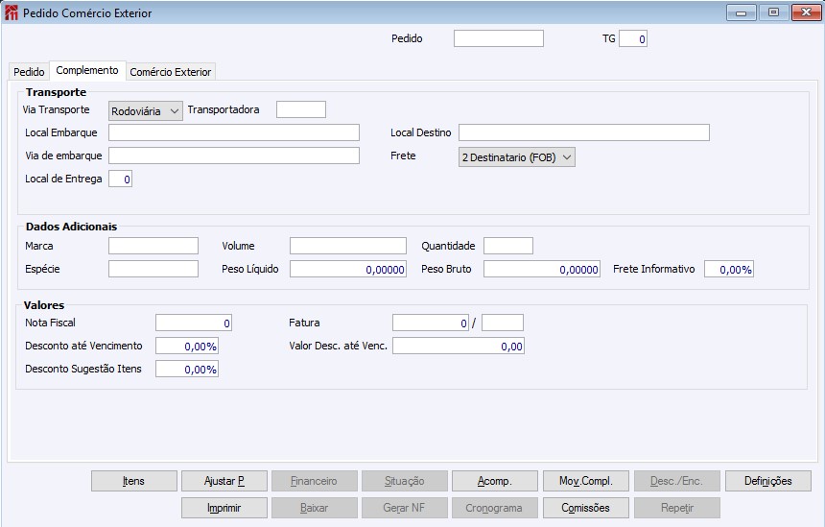Open the Via Transporte dropdown

[146, 111]
